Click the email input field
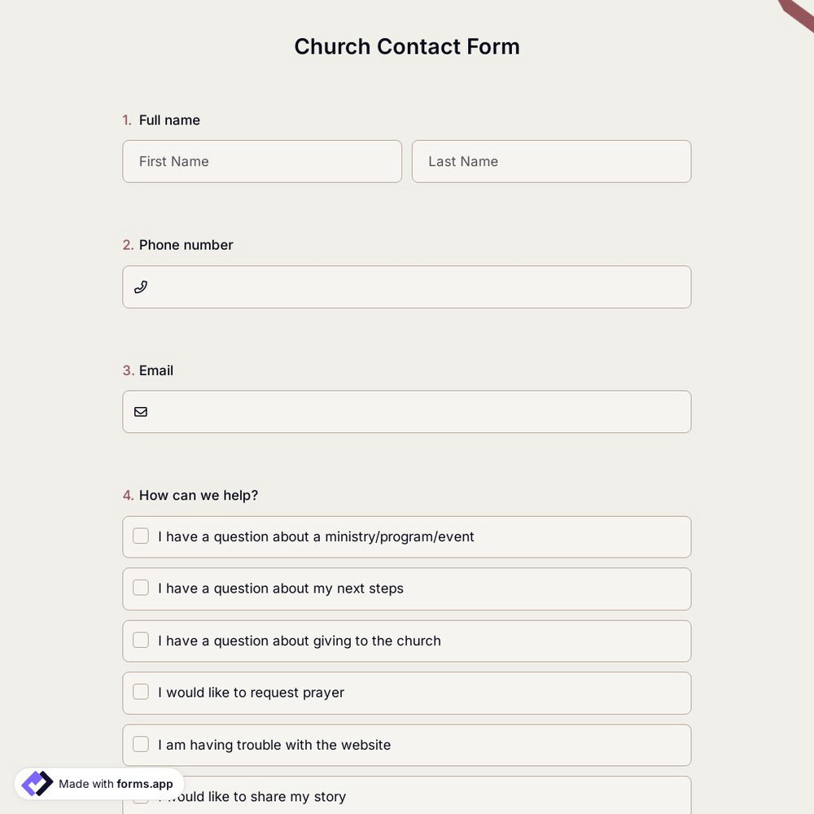 366,411
